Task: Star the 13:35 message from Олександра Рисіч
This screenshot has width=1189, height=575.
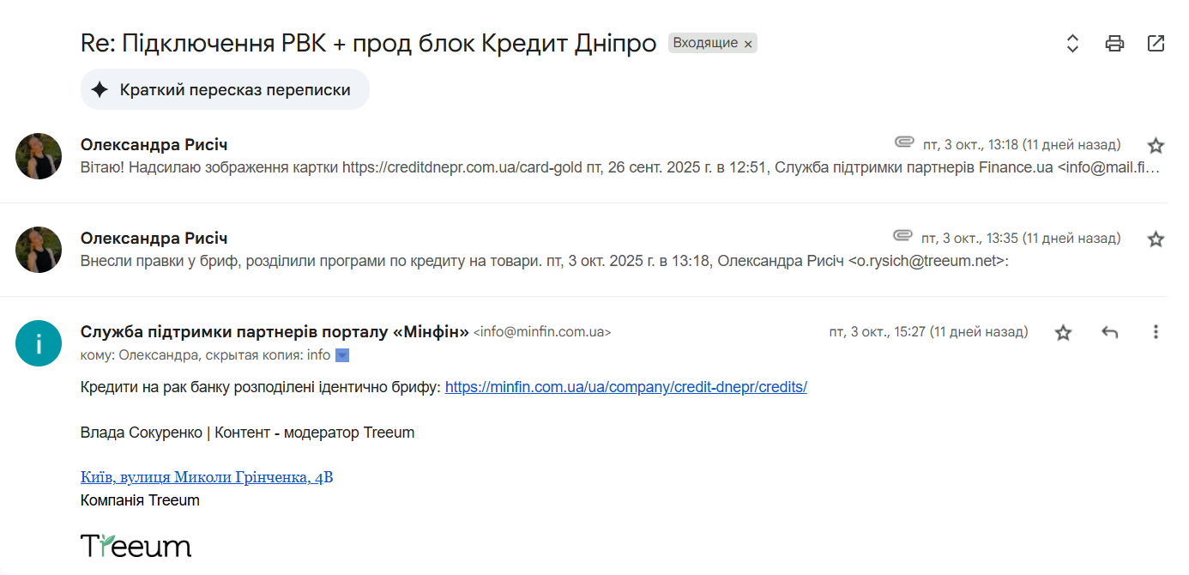Action: [1156, 239]
